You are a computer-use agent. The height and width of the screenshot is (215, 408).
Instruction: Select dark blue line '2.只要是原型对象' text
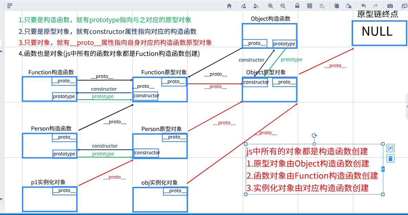point(108,32)
